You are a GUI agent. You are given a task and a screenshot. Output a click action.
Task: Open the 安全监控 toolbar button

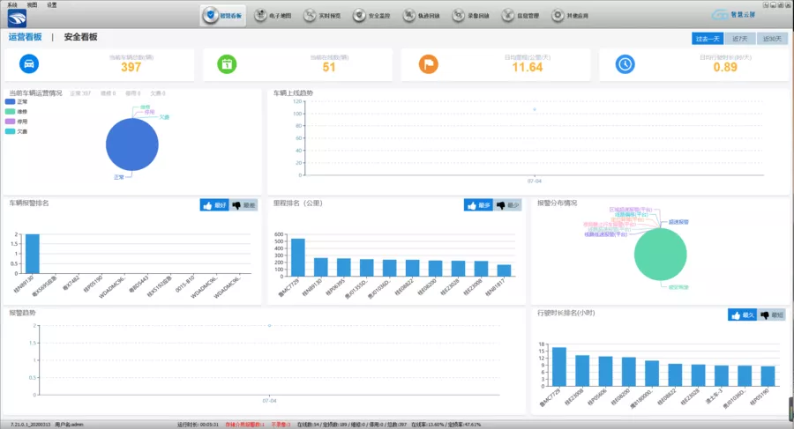pos(372,16)
